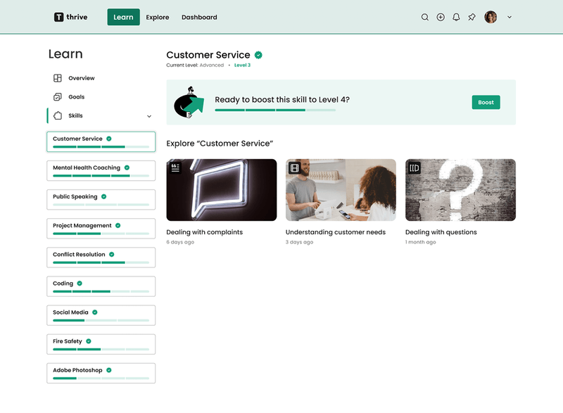The image size is (563, 413).
Task: Open the profile dropdown arrow
Action: [x=510, y=18]
